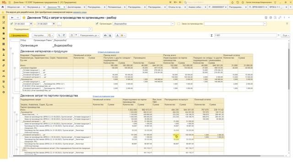The width and height of the screenshot is (293, 165).
Task: Click the sigma sum icon
Action: pyautogui.click(x=212, y=35)
